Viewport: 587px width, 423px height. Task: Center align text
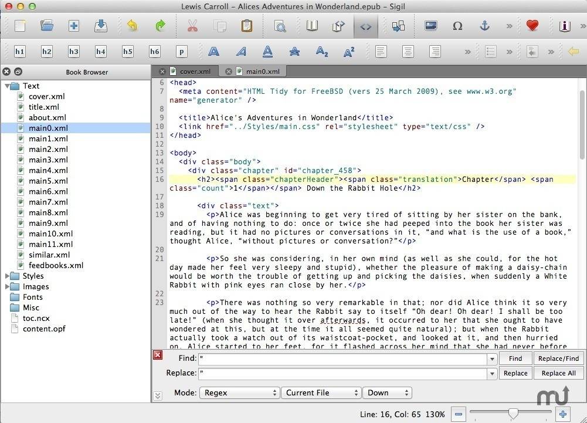tap(408, 51)
